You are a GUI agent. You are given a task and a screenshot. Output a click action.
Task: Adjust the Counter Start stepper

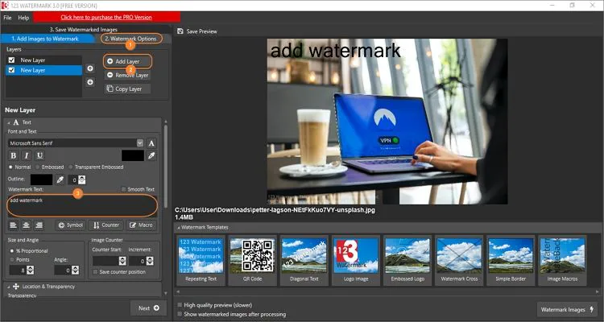pyautogui.click(x=122, y=261)
